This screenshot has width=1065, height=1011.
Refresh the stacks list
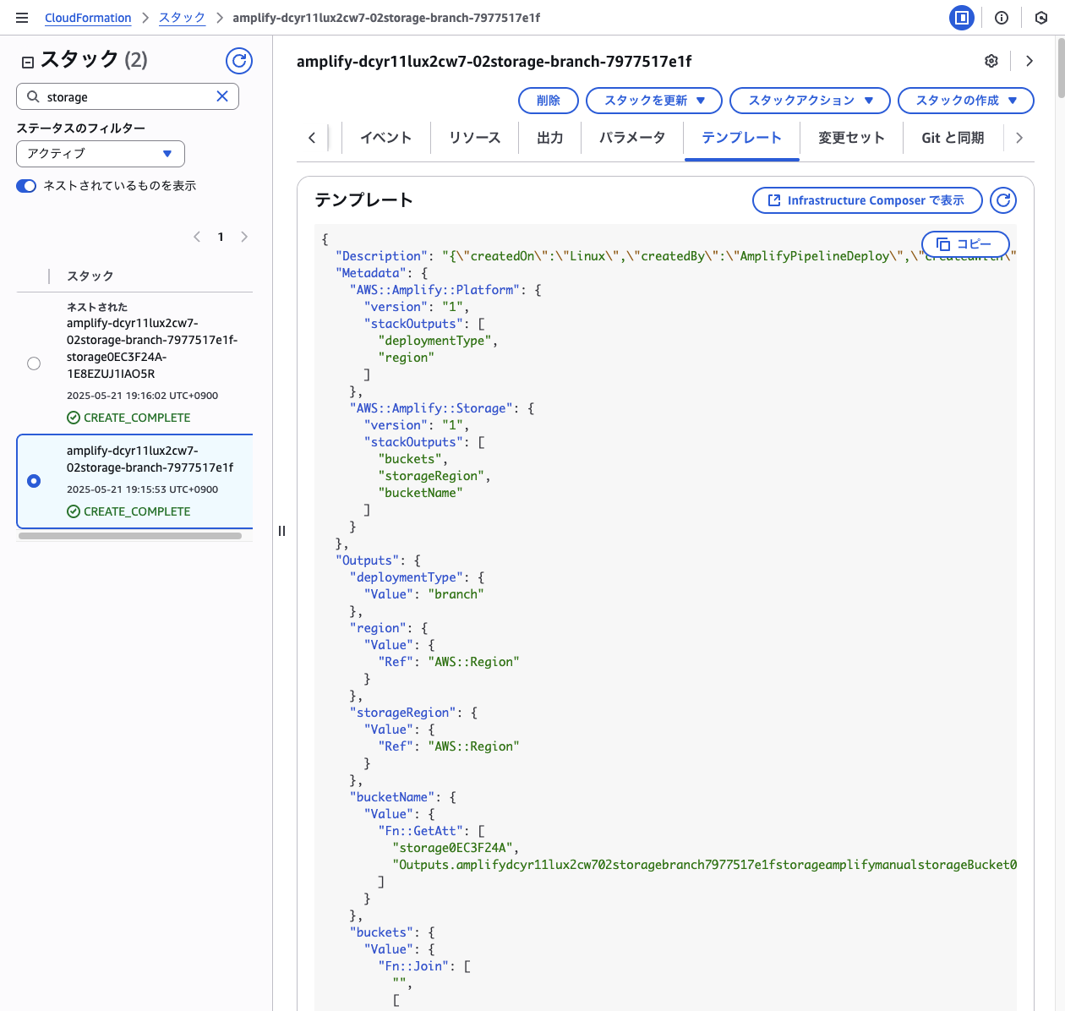coord(239,61)
